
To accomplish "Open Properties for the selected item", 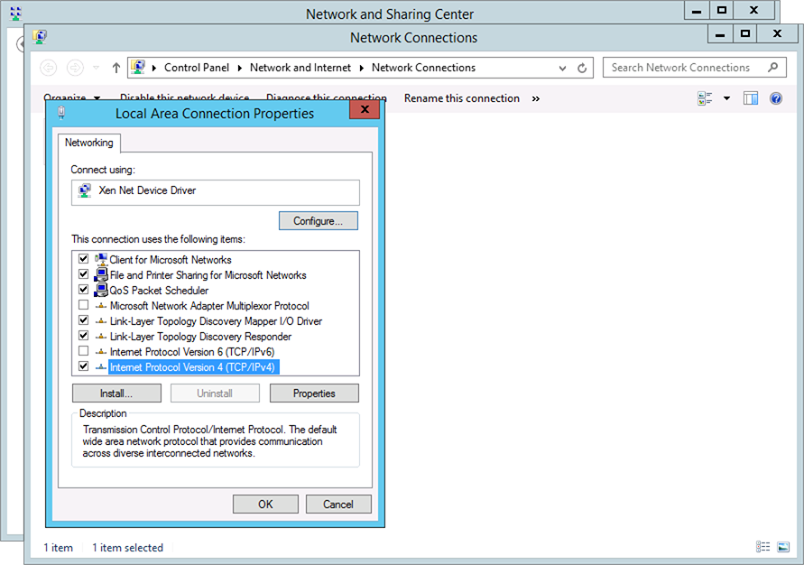I will coord(314,394).
